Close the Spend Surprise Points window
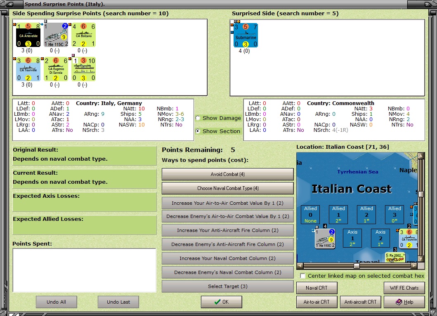 (x=427, y=4)
